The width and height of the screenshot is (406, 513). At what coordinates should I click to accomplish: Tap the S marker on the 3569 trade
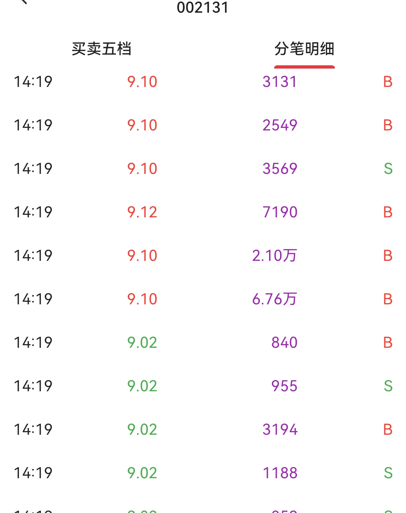[x=388, y=169]
